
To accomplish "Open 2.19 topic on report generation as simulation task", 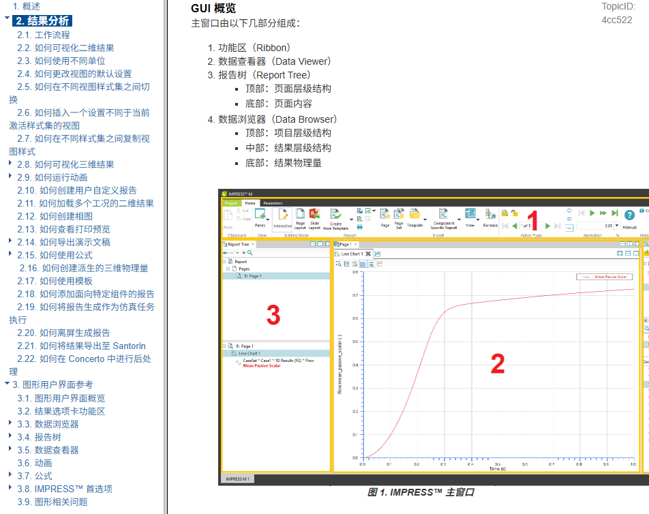I will tap(82, 314).
